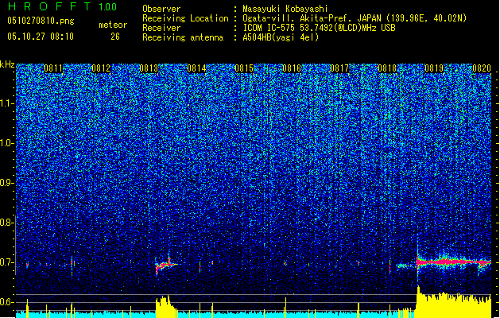Click the 0817 time marker
500x318 pixels.
[339, 68]
